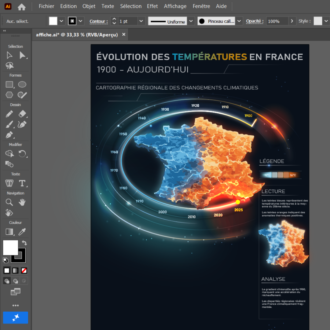This screenshot has height=330, width=330.
Task: Click the blue generative sparkle button
Action: 16,317
